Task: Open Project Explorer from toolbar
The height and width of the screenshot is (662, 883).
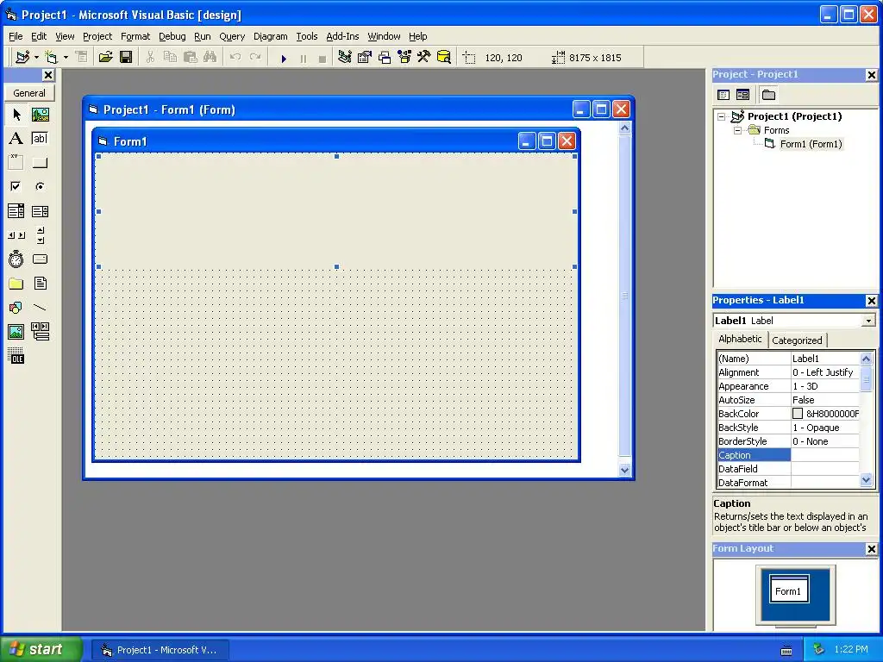Action: pyautogui.click(x=345, y=58)
